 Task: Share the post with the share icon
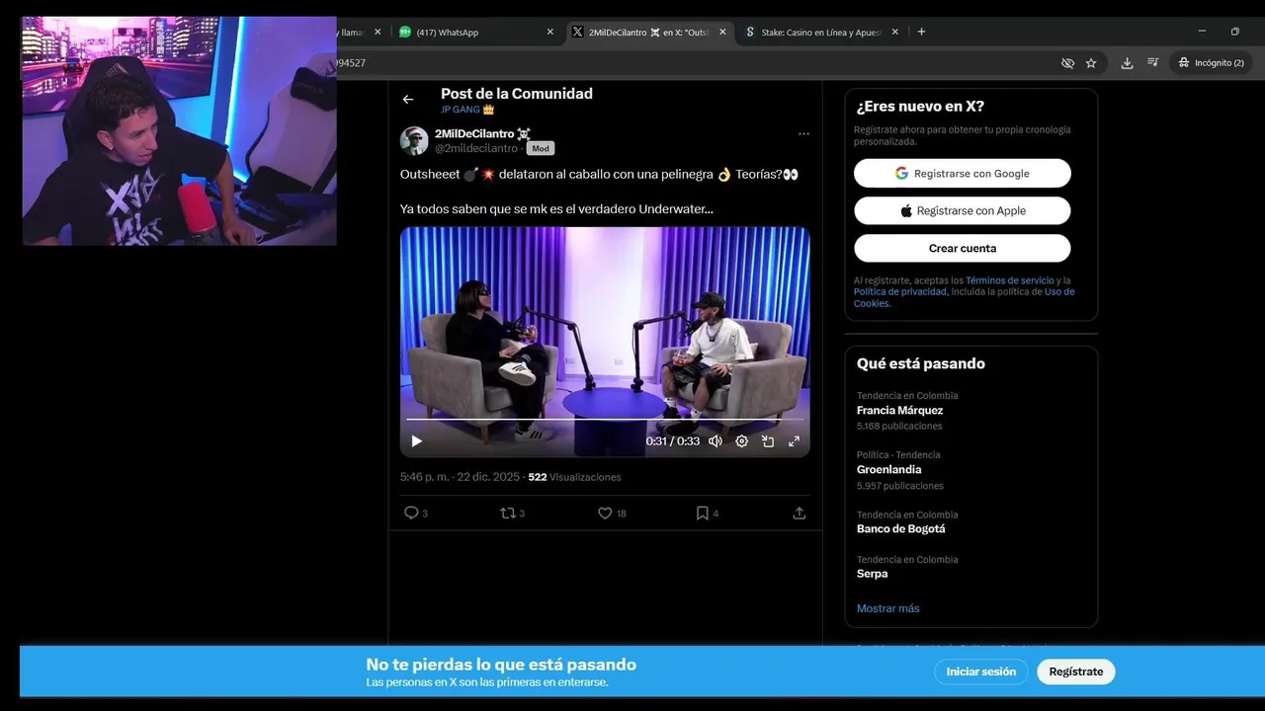click(800, 513)
